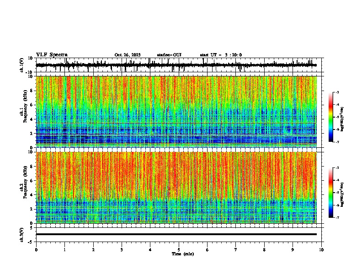Click time axis tick label "9"
Screen dimensions: 362x280
tap(293, 250)
